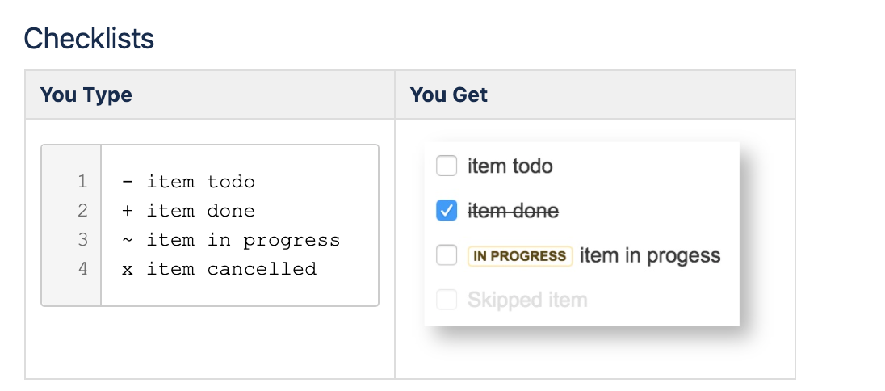Click line number 4 in the code gutter
Image resolution: width=885 pixels, height=391 pixels.
pyautogui.click(x=82, y=269)
